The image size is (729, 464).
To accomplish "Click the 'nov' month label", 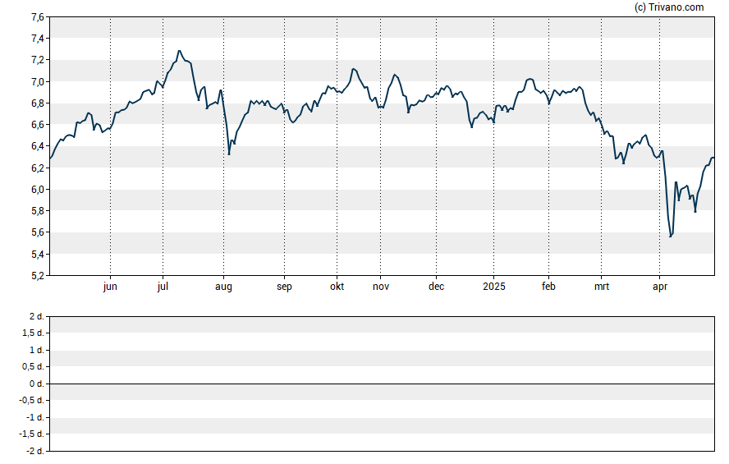I will [x=380, y=287].
